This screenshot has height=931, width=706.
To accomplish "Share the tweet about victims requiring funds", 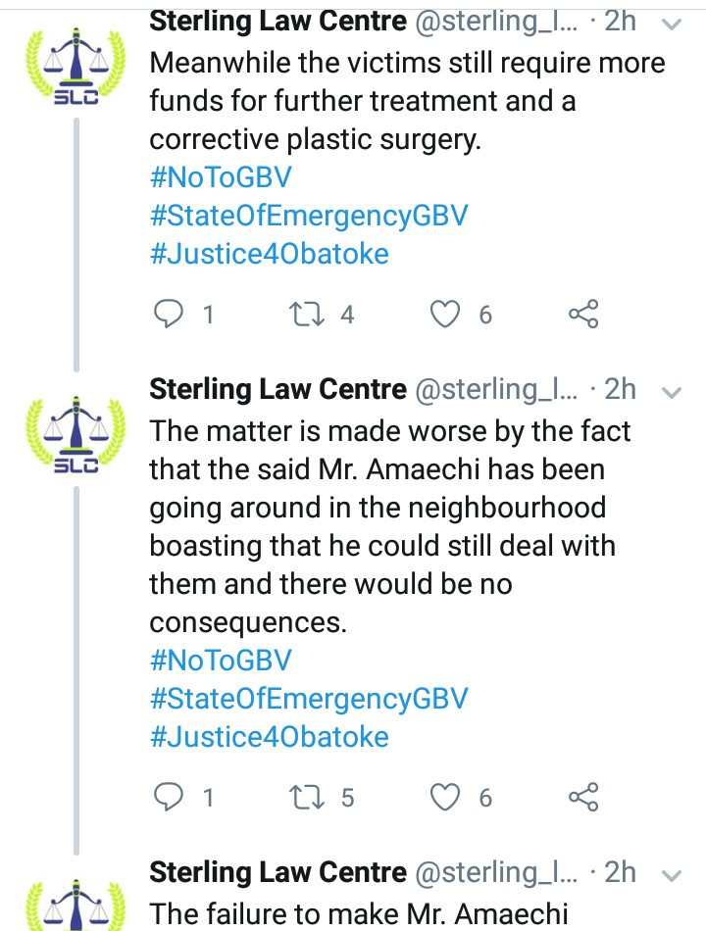I will (x=583, y=315).
